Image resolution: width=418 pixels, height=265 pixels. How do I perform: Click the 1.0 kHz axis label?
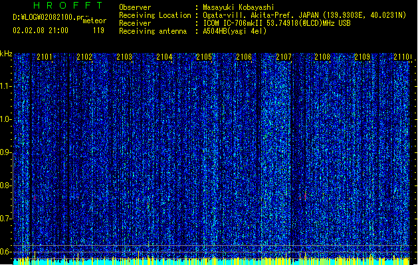click(x=5, y=119)
